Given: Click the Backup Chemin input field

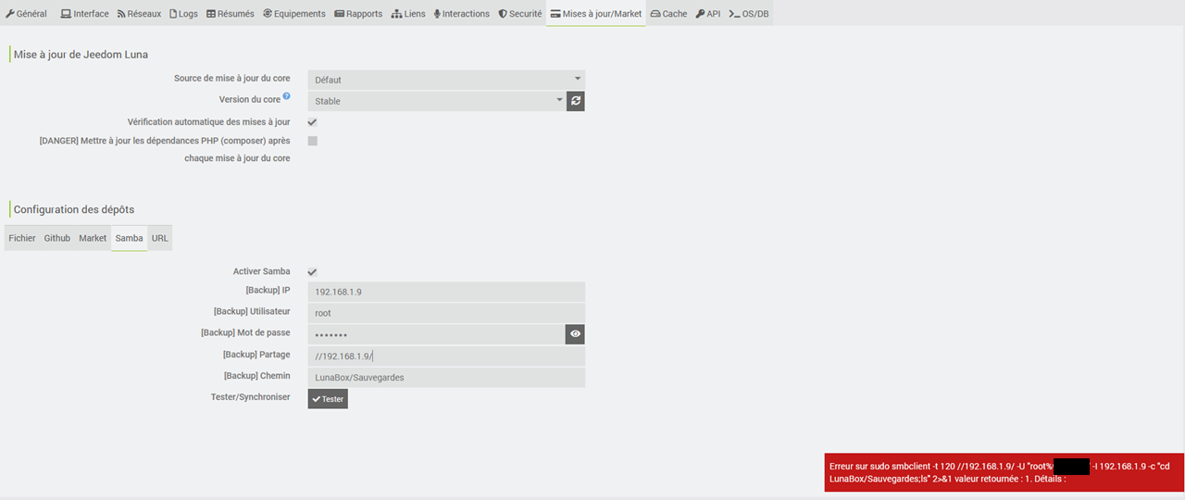Looking at the screenshot, I should coord(446,377).
